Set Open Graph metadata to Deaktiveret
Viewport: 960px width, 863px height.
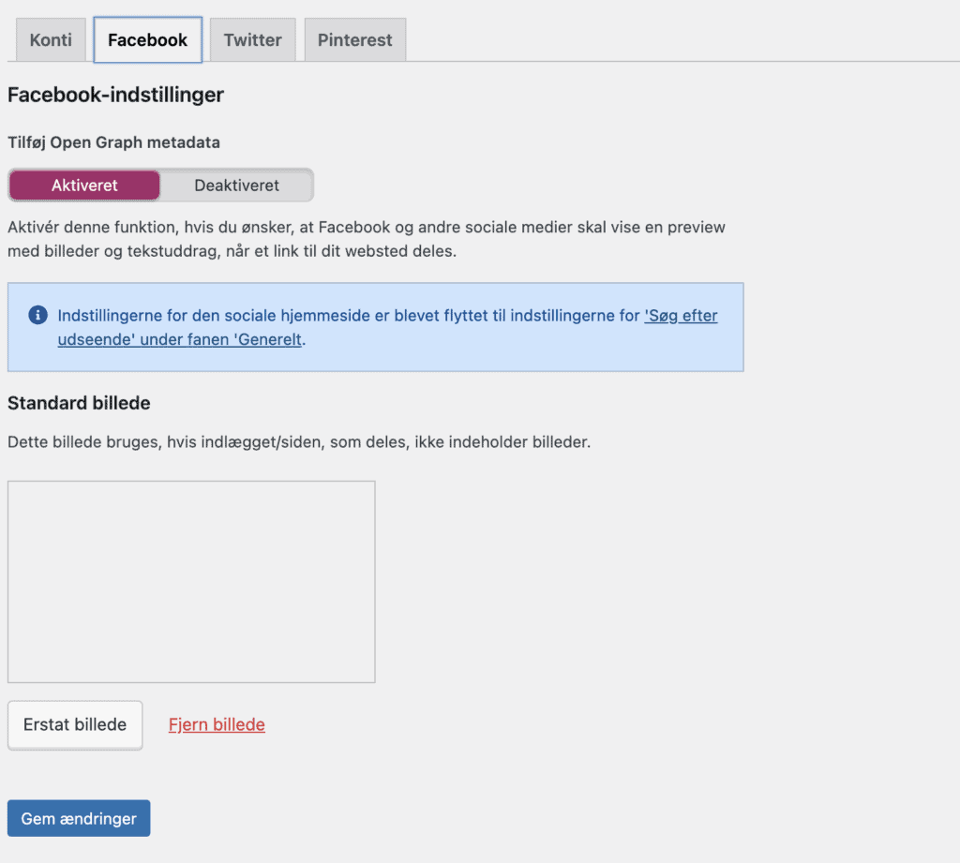pyautogui.click(x=237, y=185)
